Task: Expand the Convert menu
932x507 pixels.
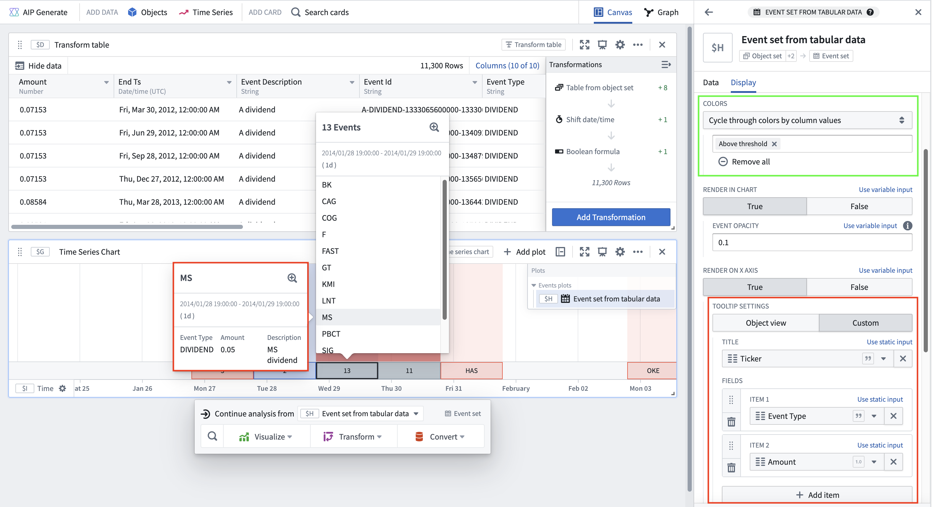Action: pos(440,437)
